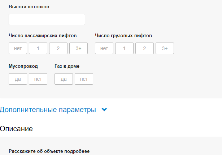Click the ceiling height input field
222x155 pixels.
point(47,19)
